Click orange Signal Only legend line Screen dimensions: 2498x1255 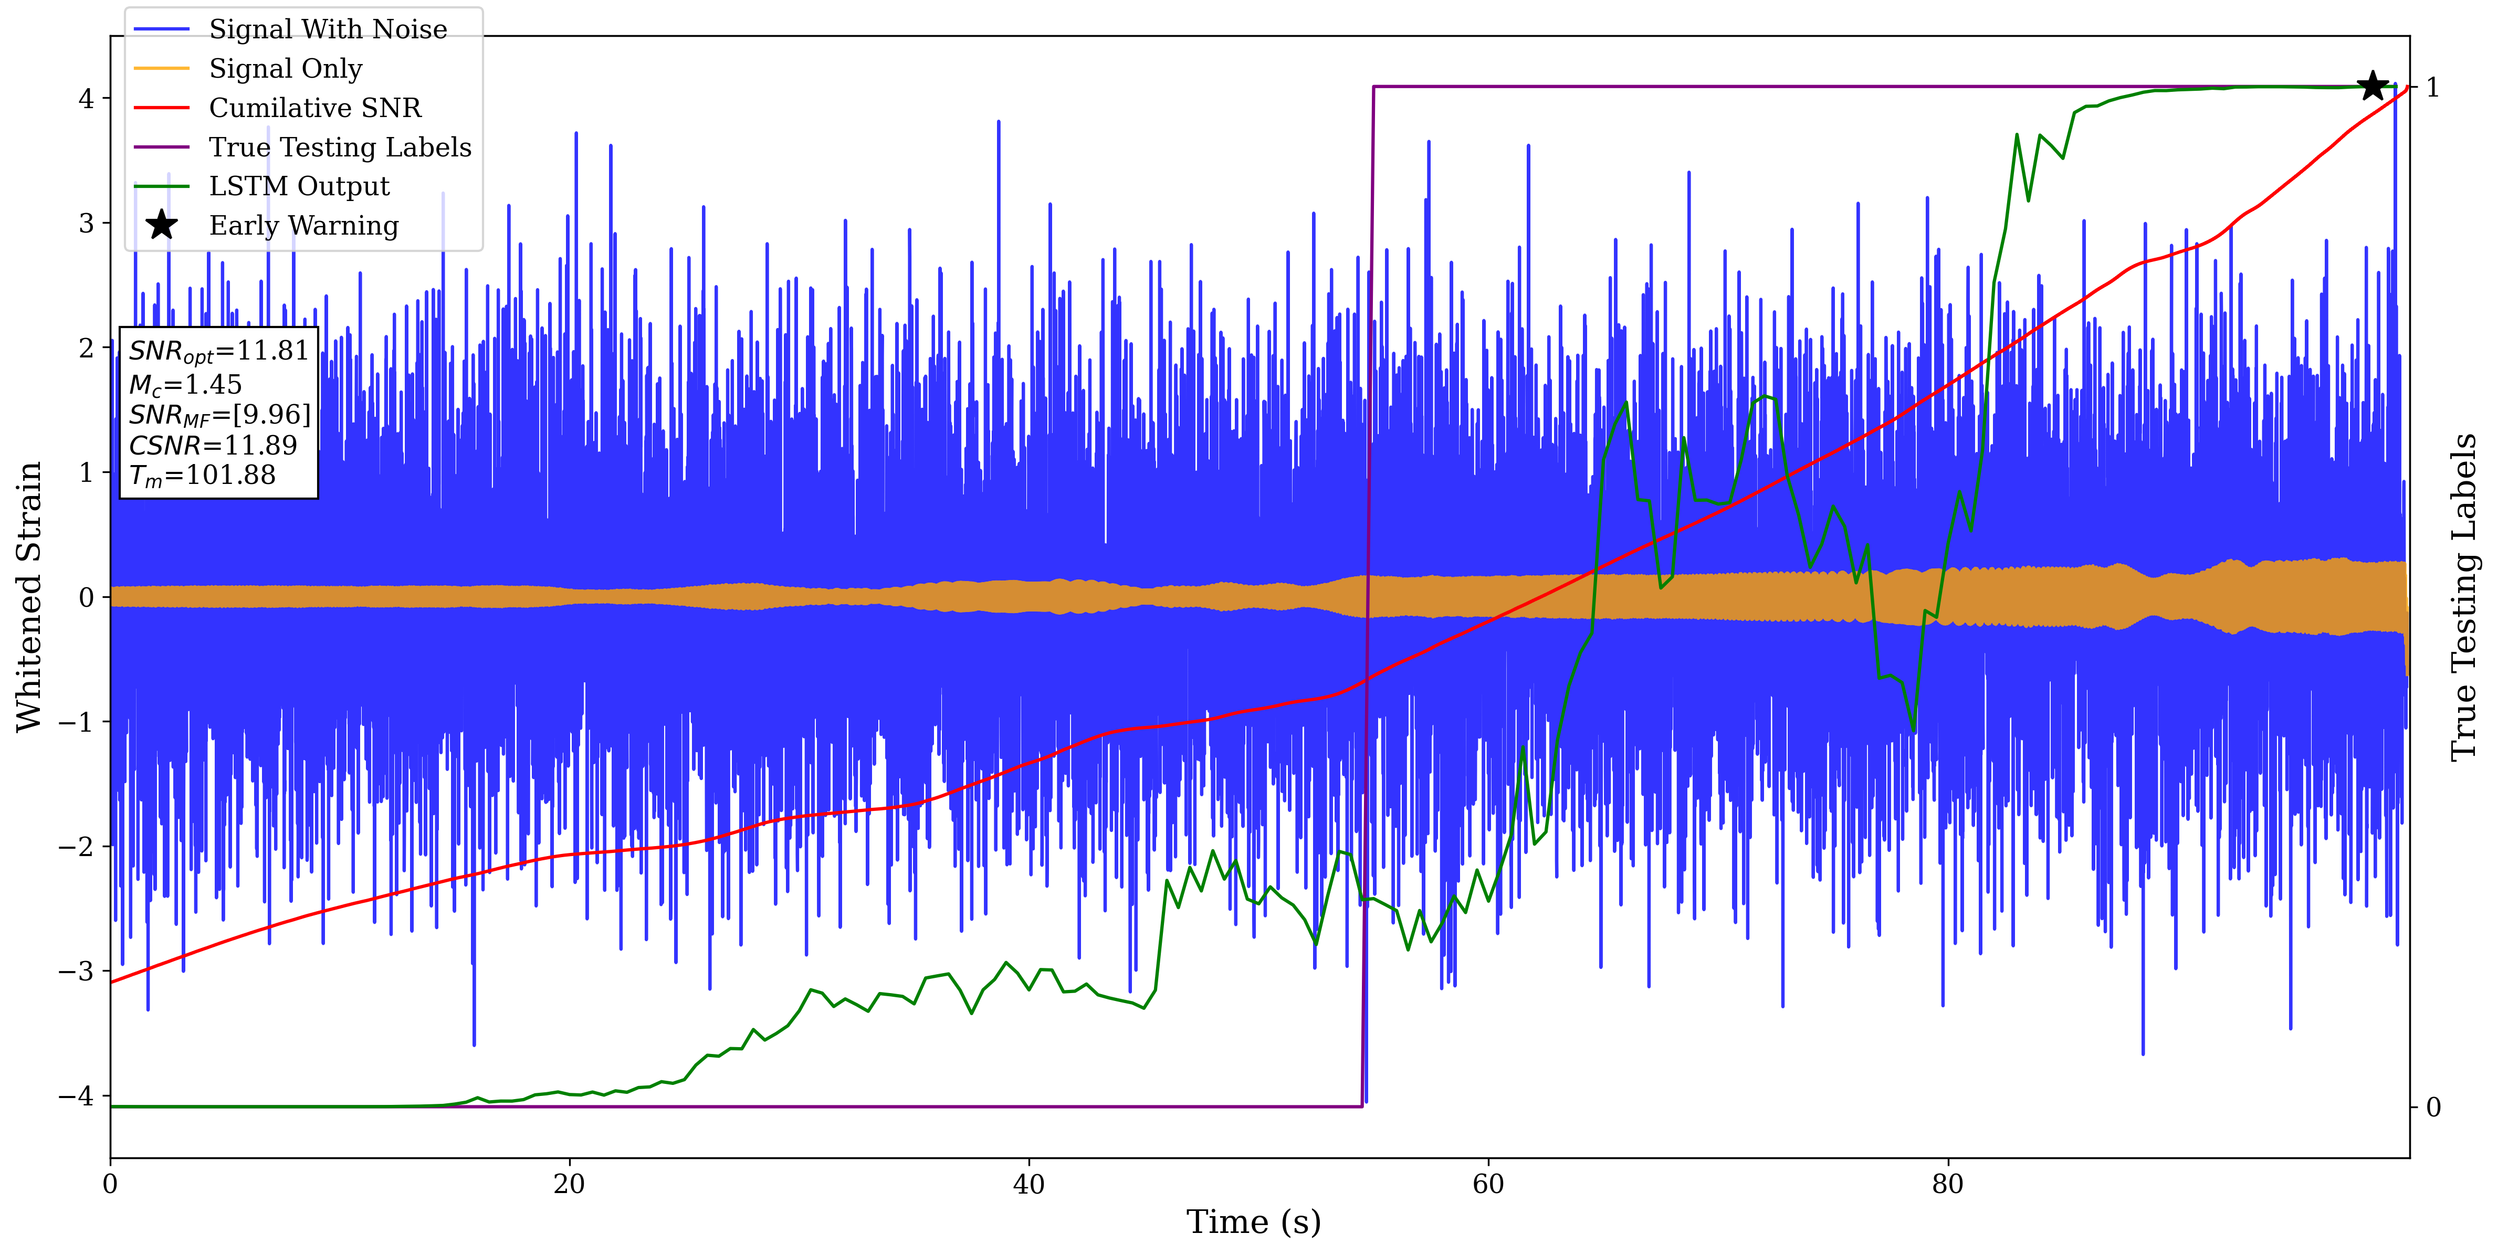tap(161, 69)
